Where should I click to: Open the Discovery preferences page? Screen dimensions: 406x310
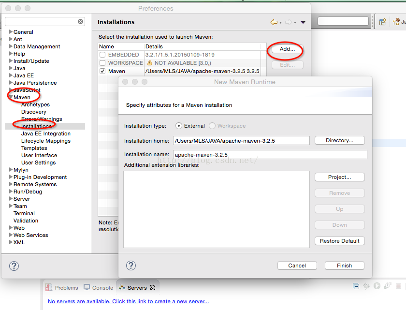tap(34, 112)
